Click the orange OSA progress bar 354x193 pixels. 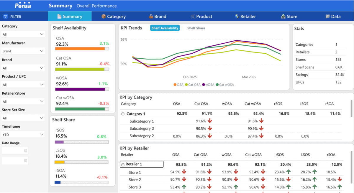(x=82, y=49)
